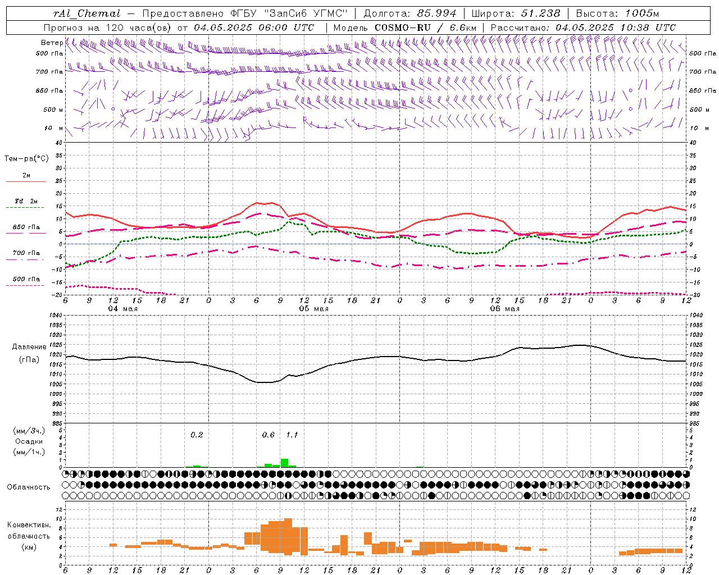Viewport: 719px width, 575px height.
Task: Click the (гПа) unit under Давление
Action: point(29,360)
